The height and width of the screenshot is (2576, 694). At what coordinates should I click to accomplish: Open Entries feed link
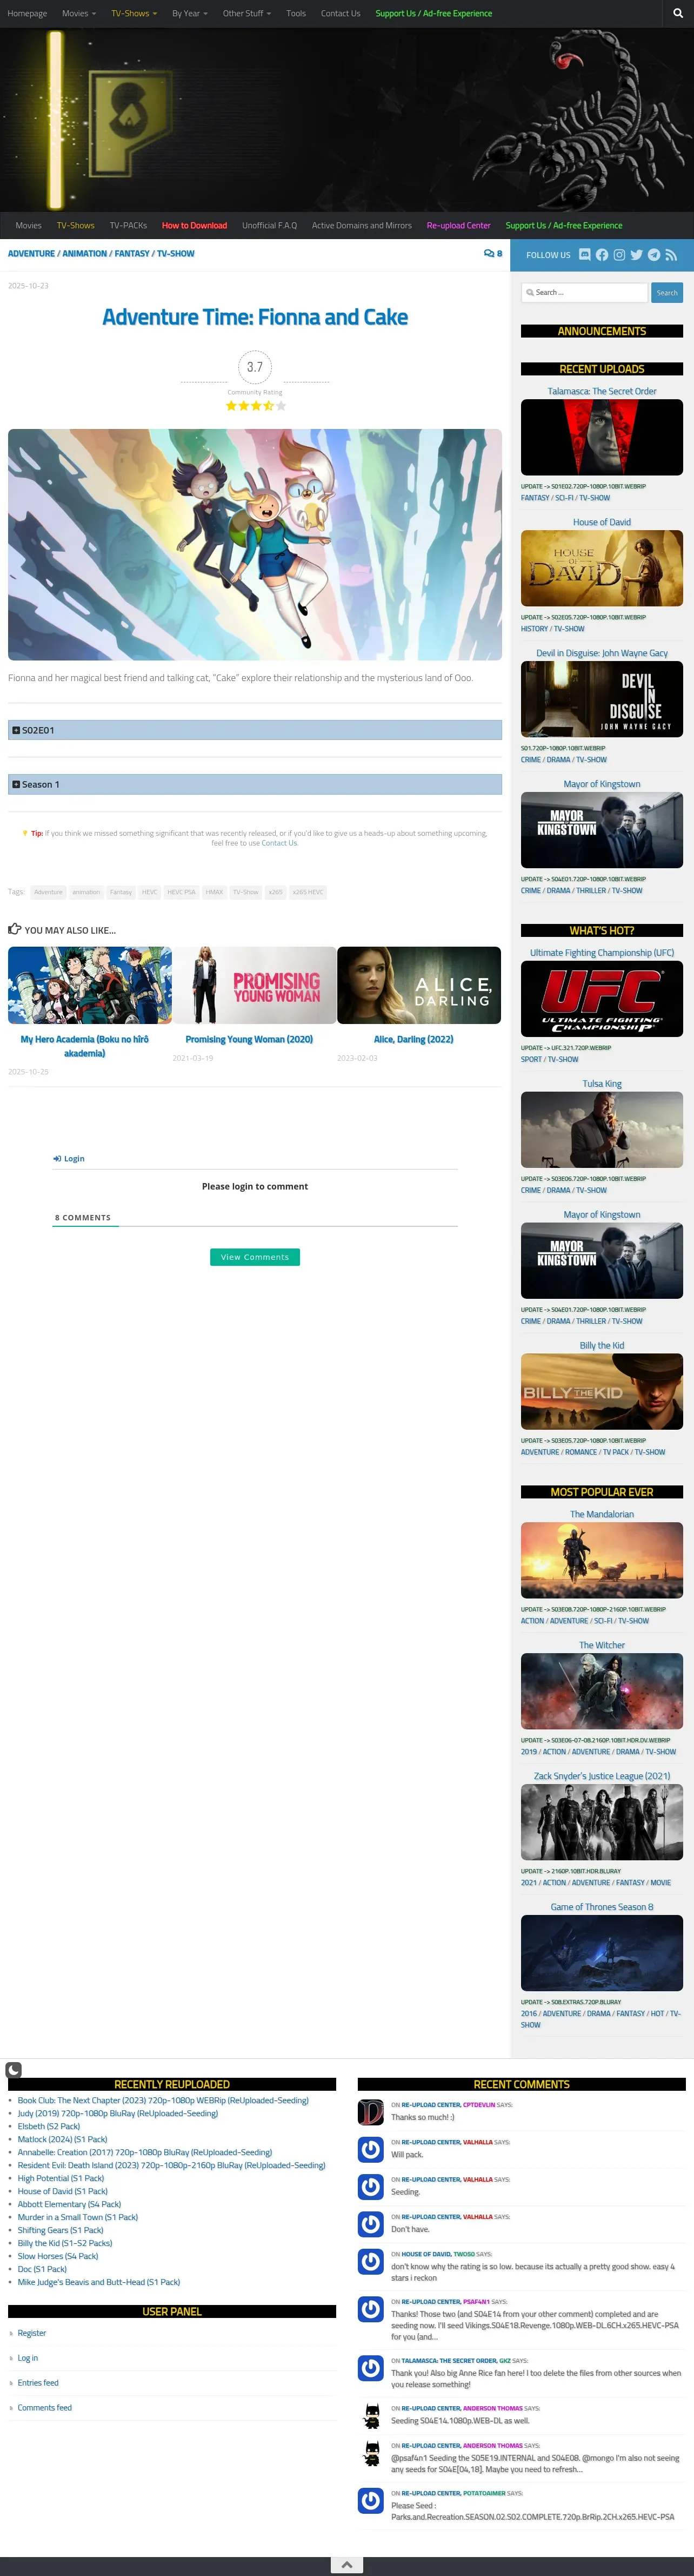[x=38, y=2383]
